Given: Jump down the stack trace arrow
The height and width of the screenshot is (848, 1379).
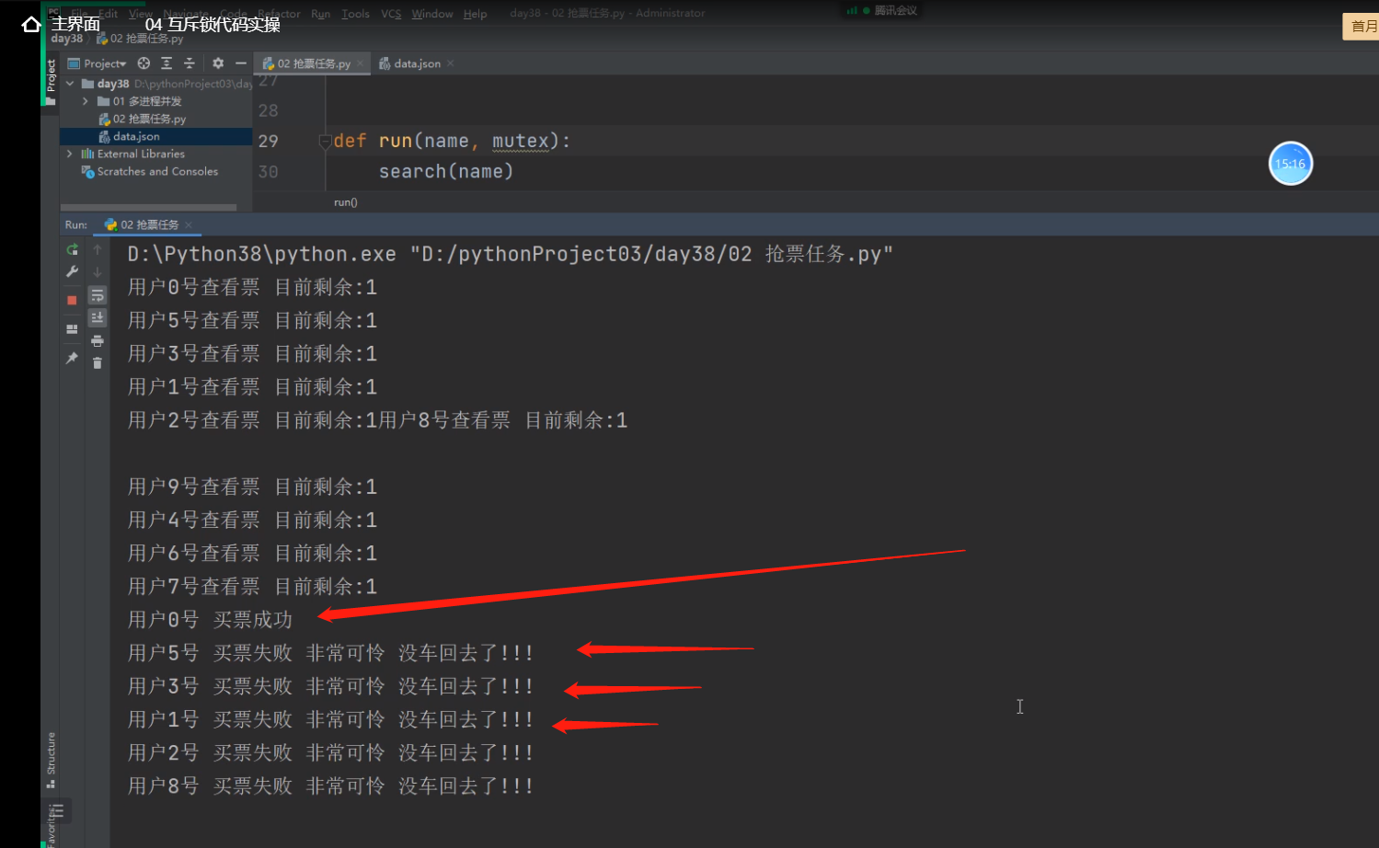Looking at the screenshot, I should pos(98,272).
